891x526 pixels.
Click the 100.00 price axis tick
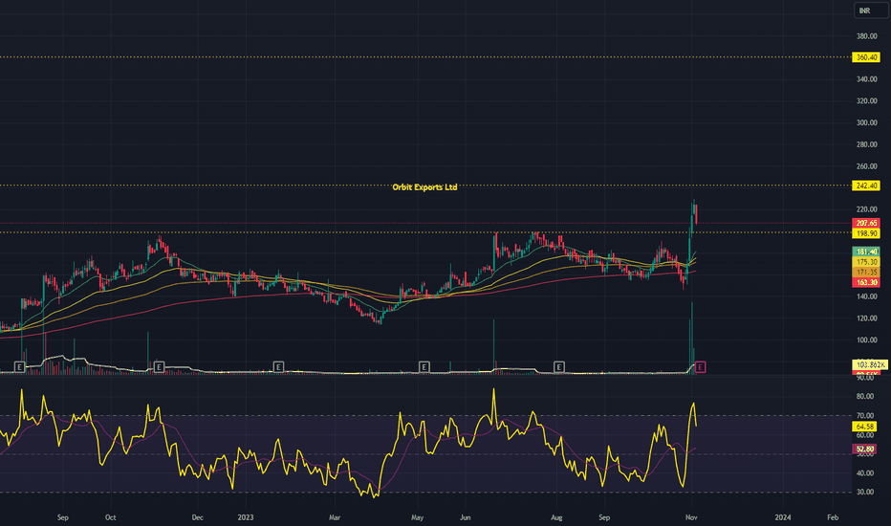(x=866, y=340)
